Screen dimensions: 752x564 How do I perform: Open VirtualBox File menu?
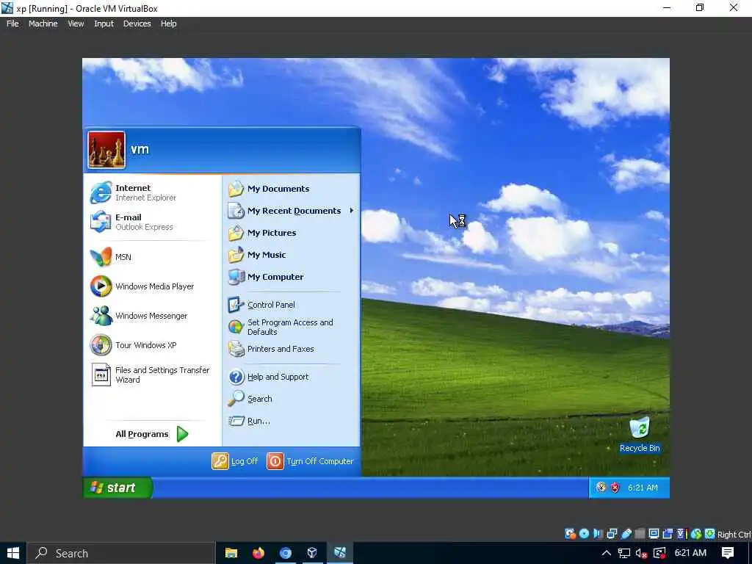12,23
